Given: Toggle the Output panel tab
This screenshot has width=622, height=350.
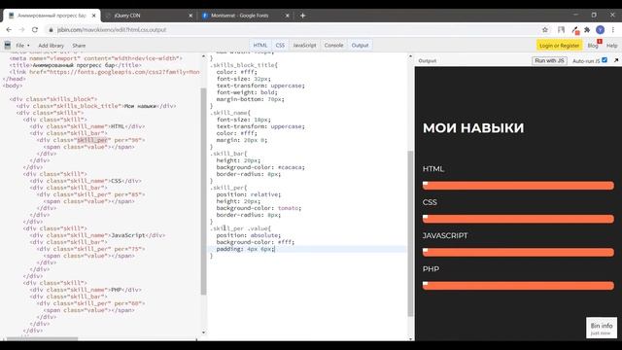Looking at the screenshot, I should coord(360,46).
